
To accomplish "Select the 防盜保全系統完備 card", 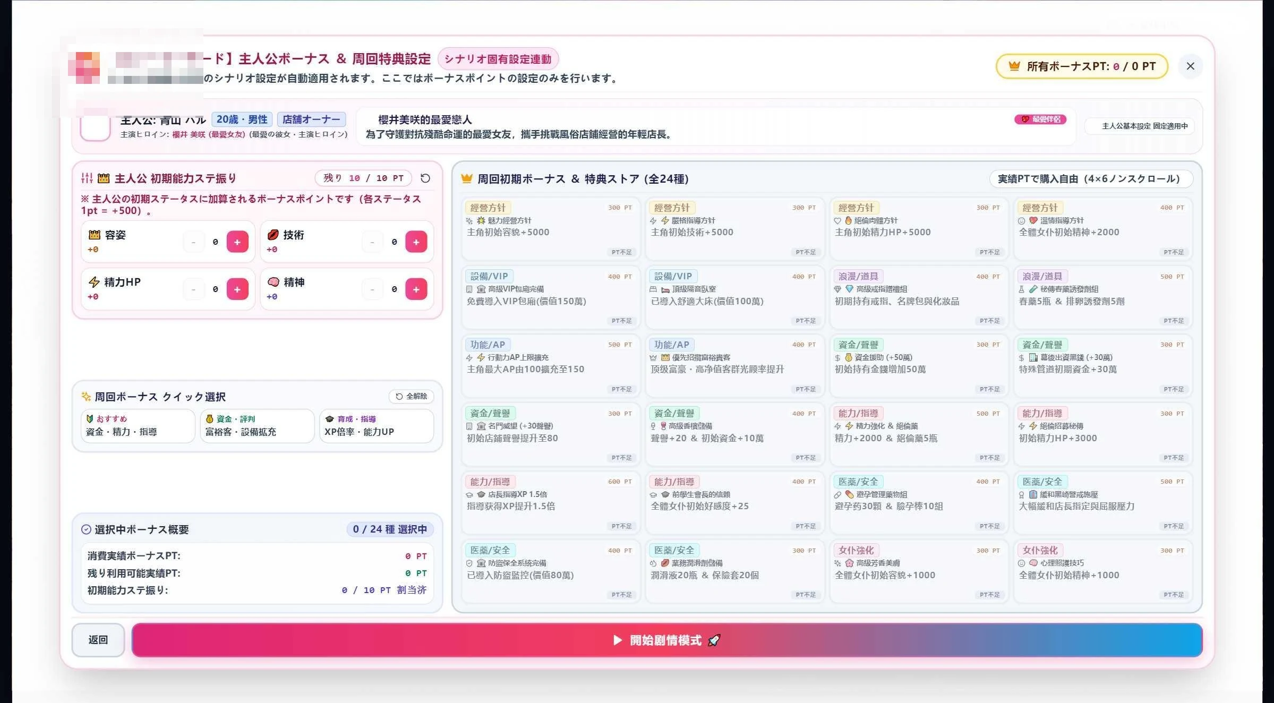I will click(x=551, y=571).
